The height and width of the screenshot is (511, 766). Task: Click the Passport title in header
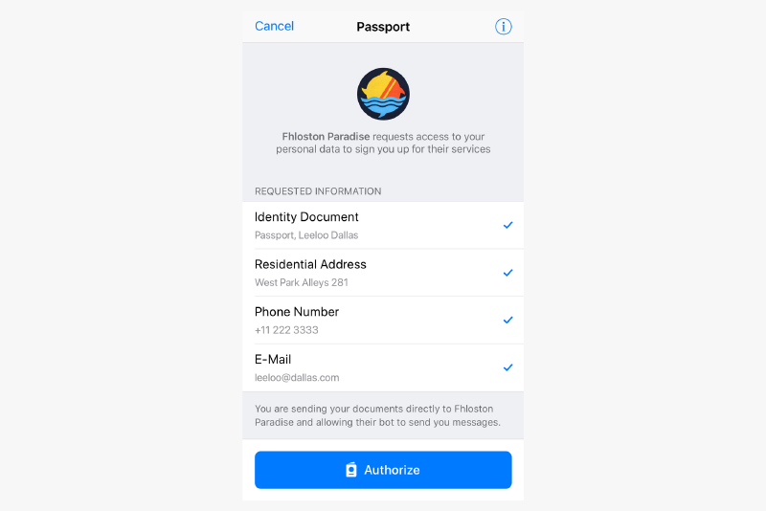pyautogui.click(x=383, y=27)
